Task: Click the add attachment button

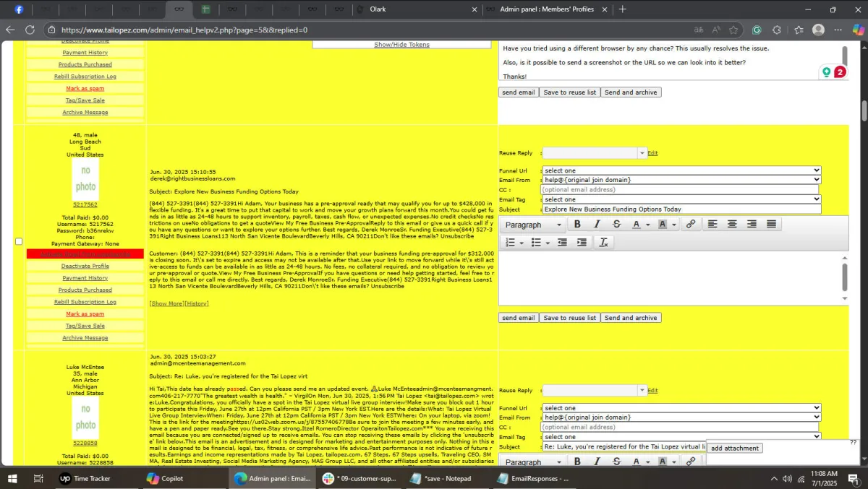Action: point(735,449)
